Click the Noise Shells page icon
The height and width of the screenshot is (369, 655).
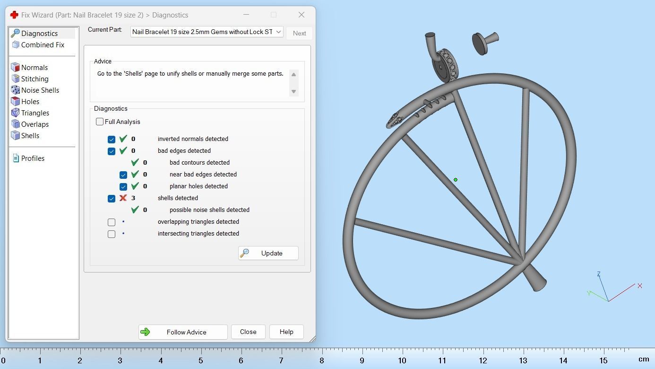click(x=15, y=90)
